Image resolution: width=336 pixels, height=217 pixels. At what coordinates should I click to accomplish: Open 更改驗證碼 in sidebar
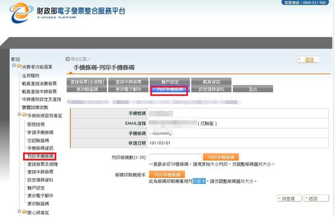[x=38, y=204]
